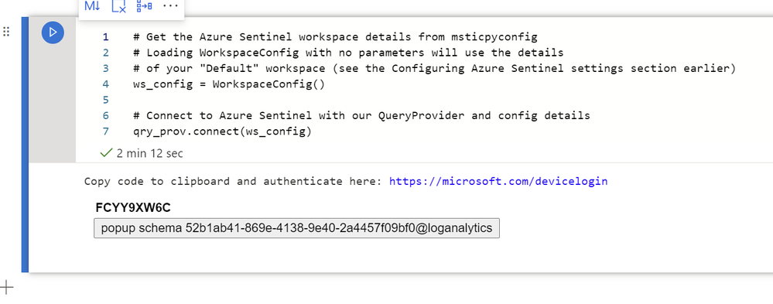Image resolution: width=773 pixels, height=304 pixels.
Task: Click the green execution success checkmark
Action: (x=106, y=153)
